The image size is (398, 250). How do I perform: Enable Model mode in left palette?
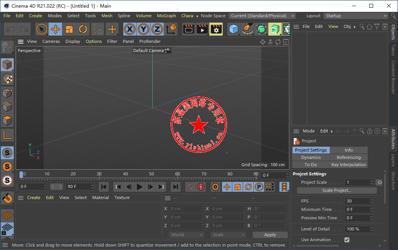click(7, 65)
